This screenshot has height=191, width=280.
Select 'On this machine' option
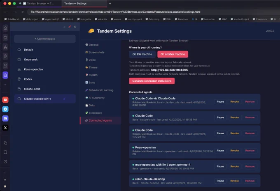point(142,54)
